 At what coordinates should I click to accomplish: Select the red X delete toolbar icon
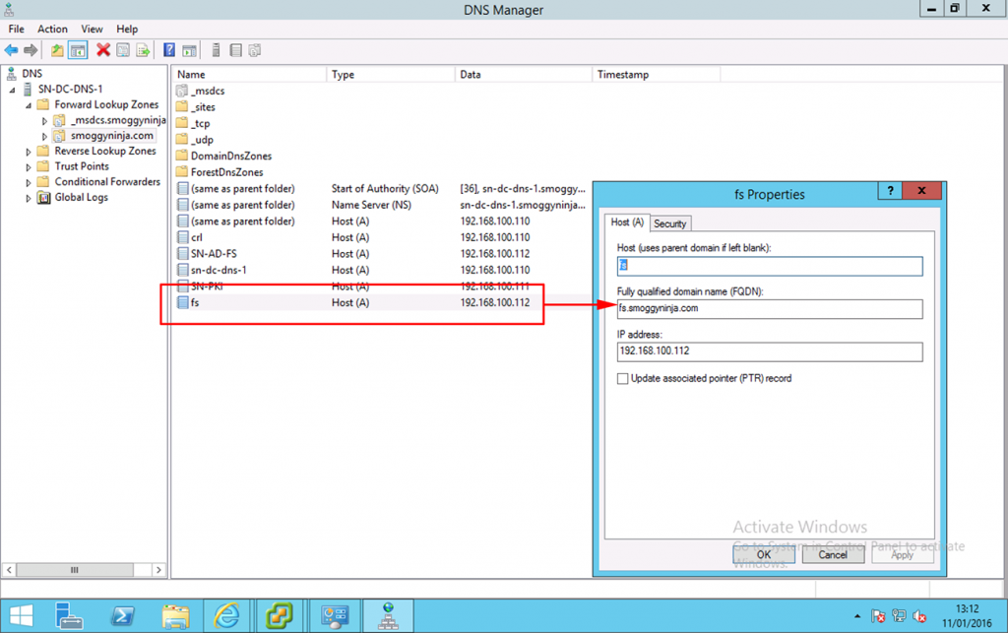click(102, 50)
